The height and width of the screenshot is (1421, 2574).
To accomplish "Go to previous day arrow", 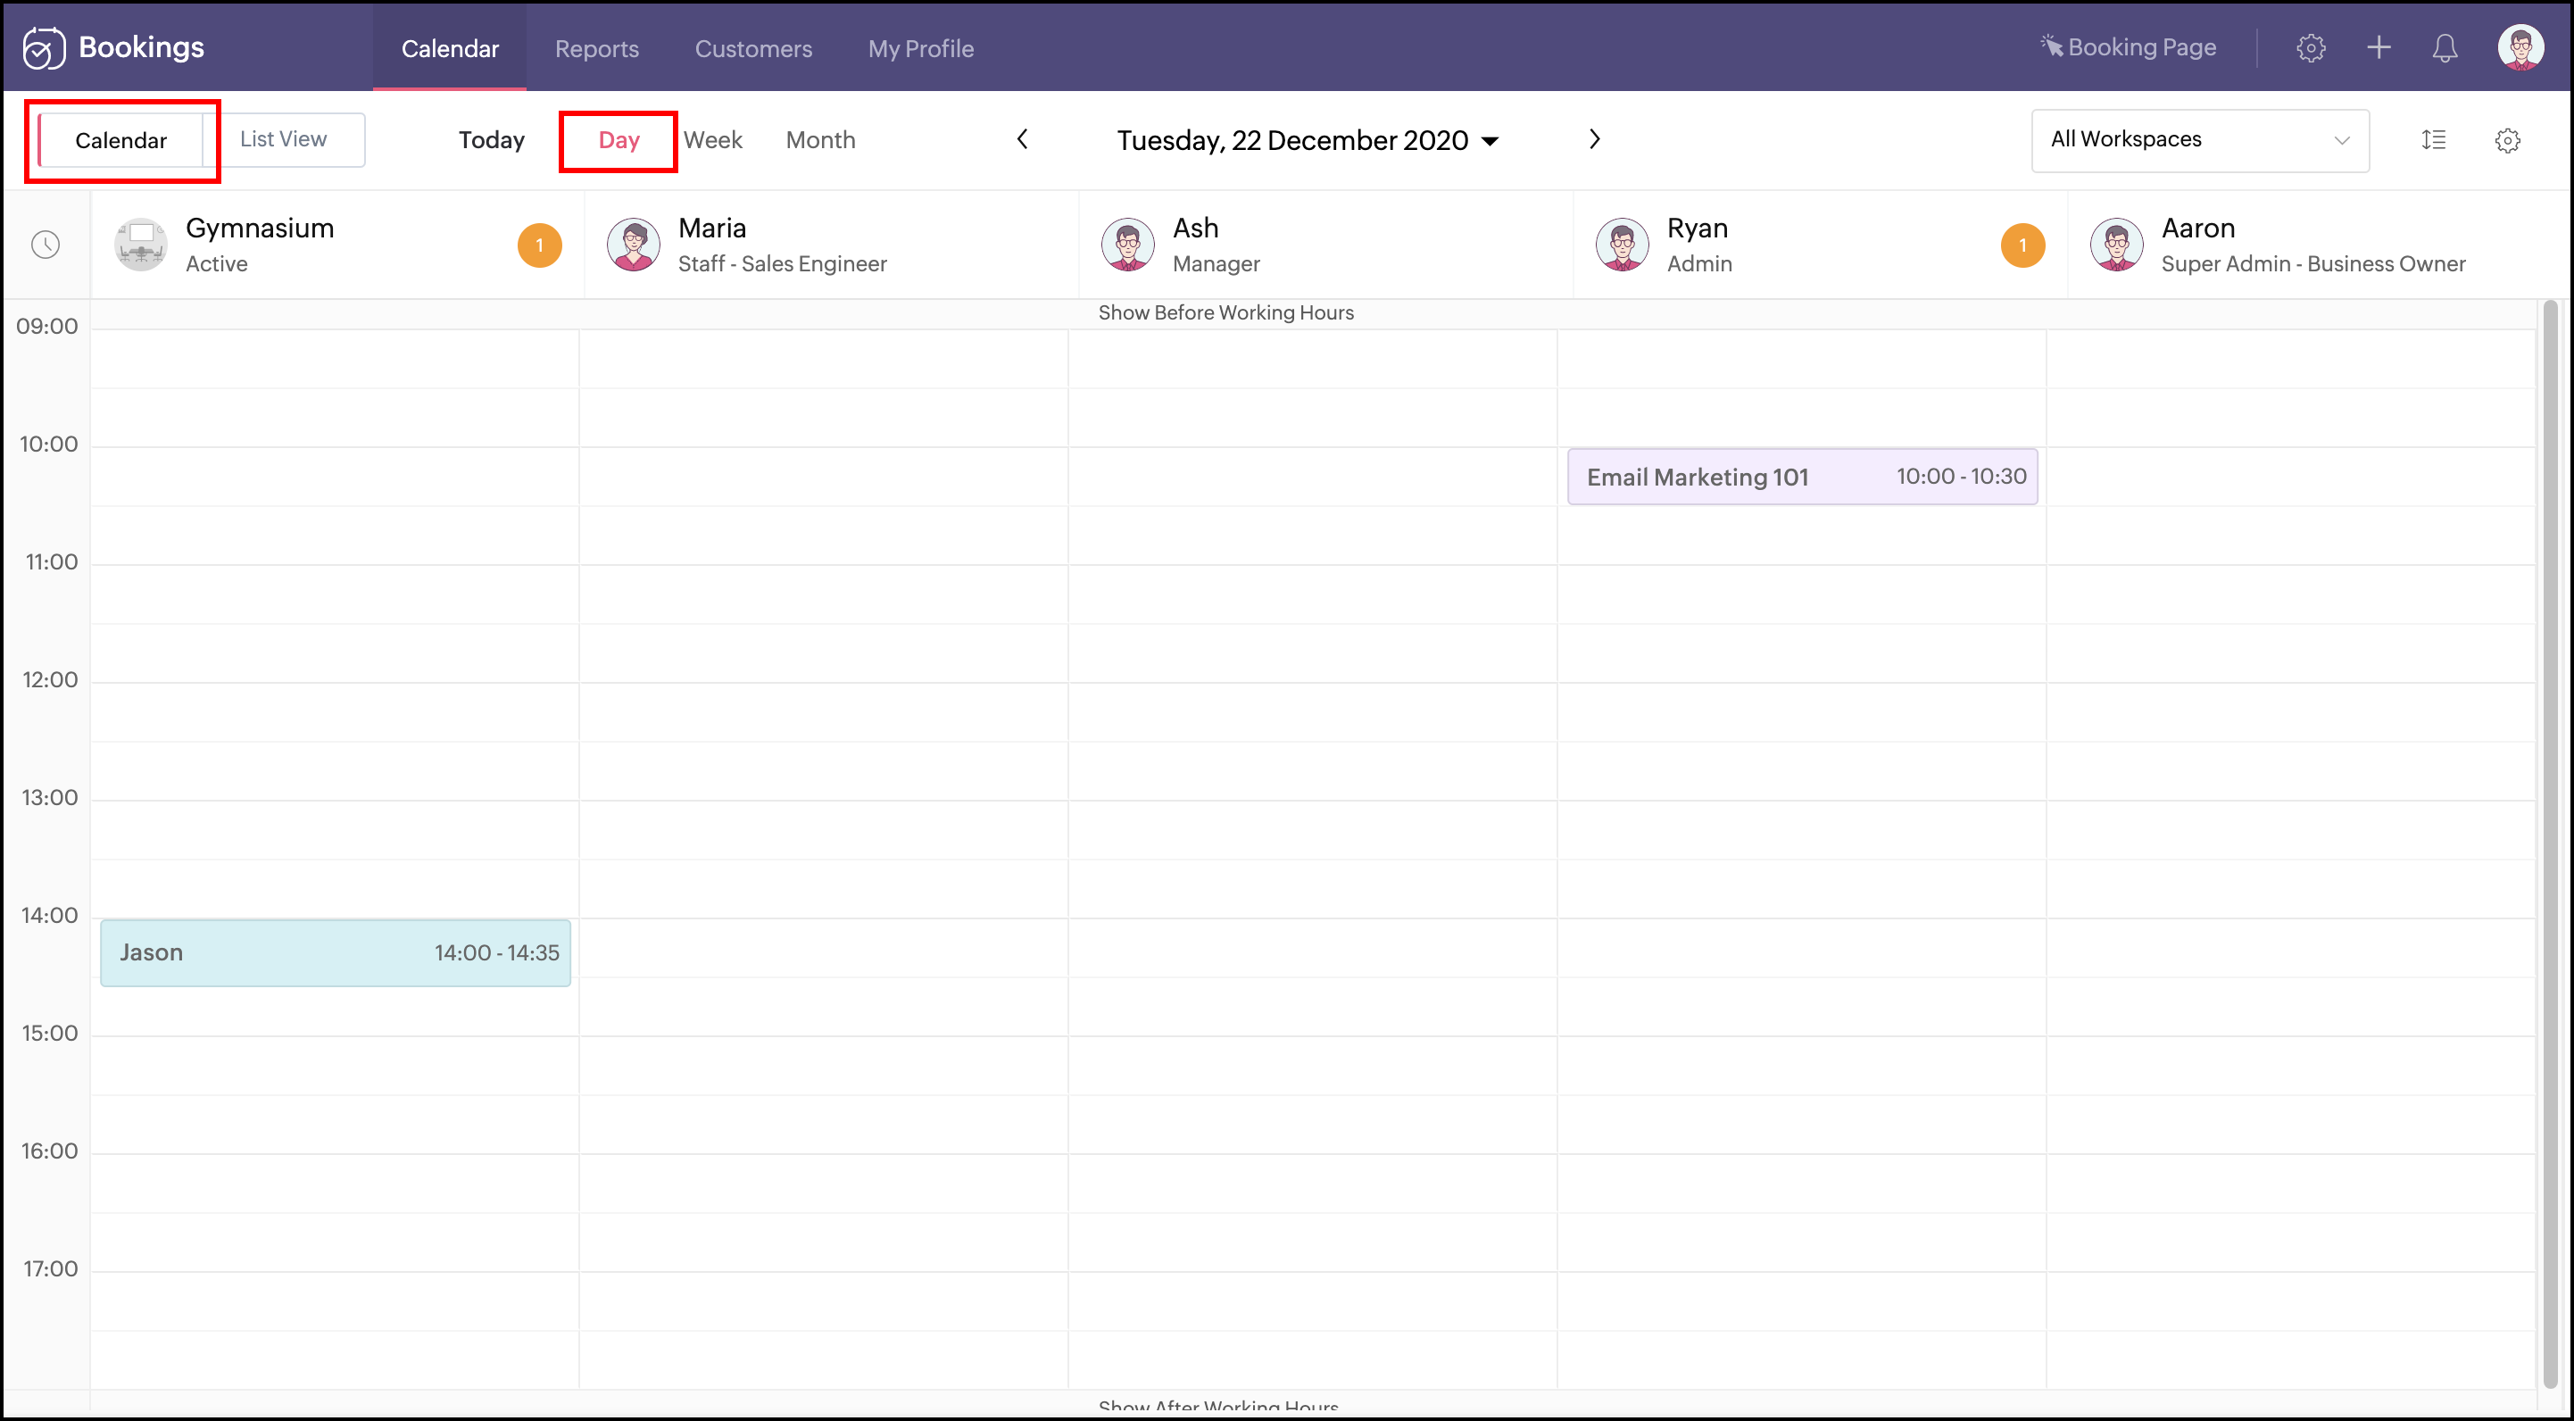I will [1022, 139].
